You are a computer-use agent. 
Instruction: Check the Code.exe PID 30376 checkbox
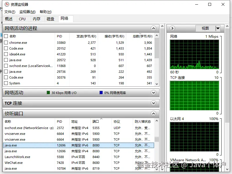(x=6, y=77)
